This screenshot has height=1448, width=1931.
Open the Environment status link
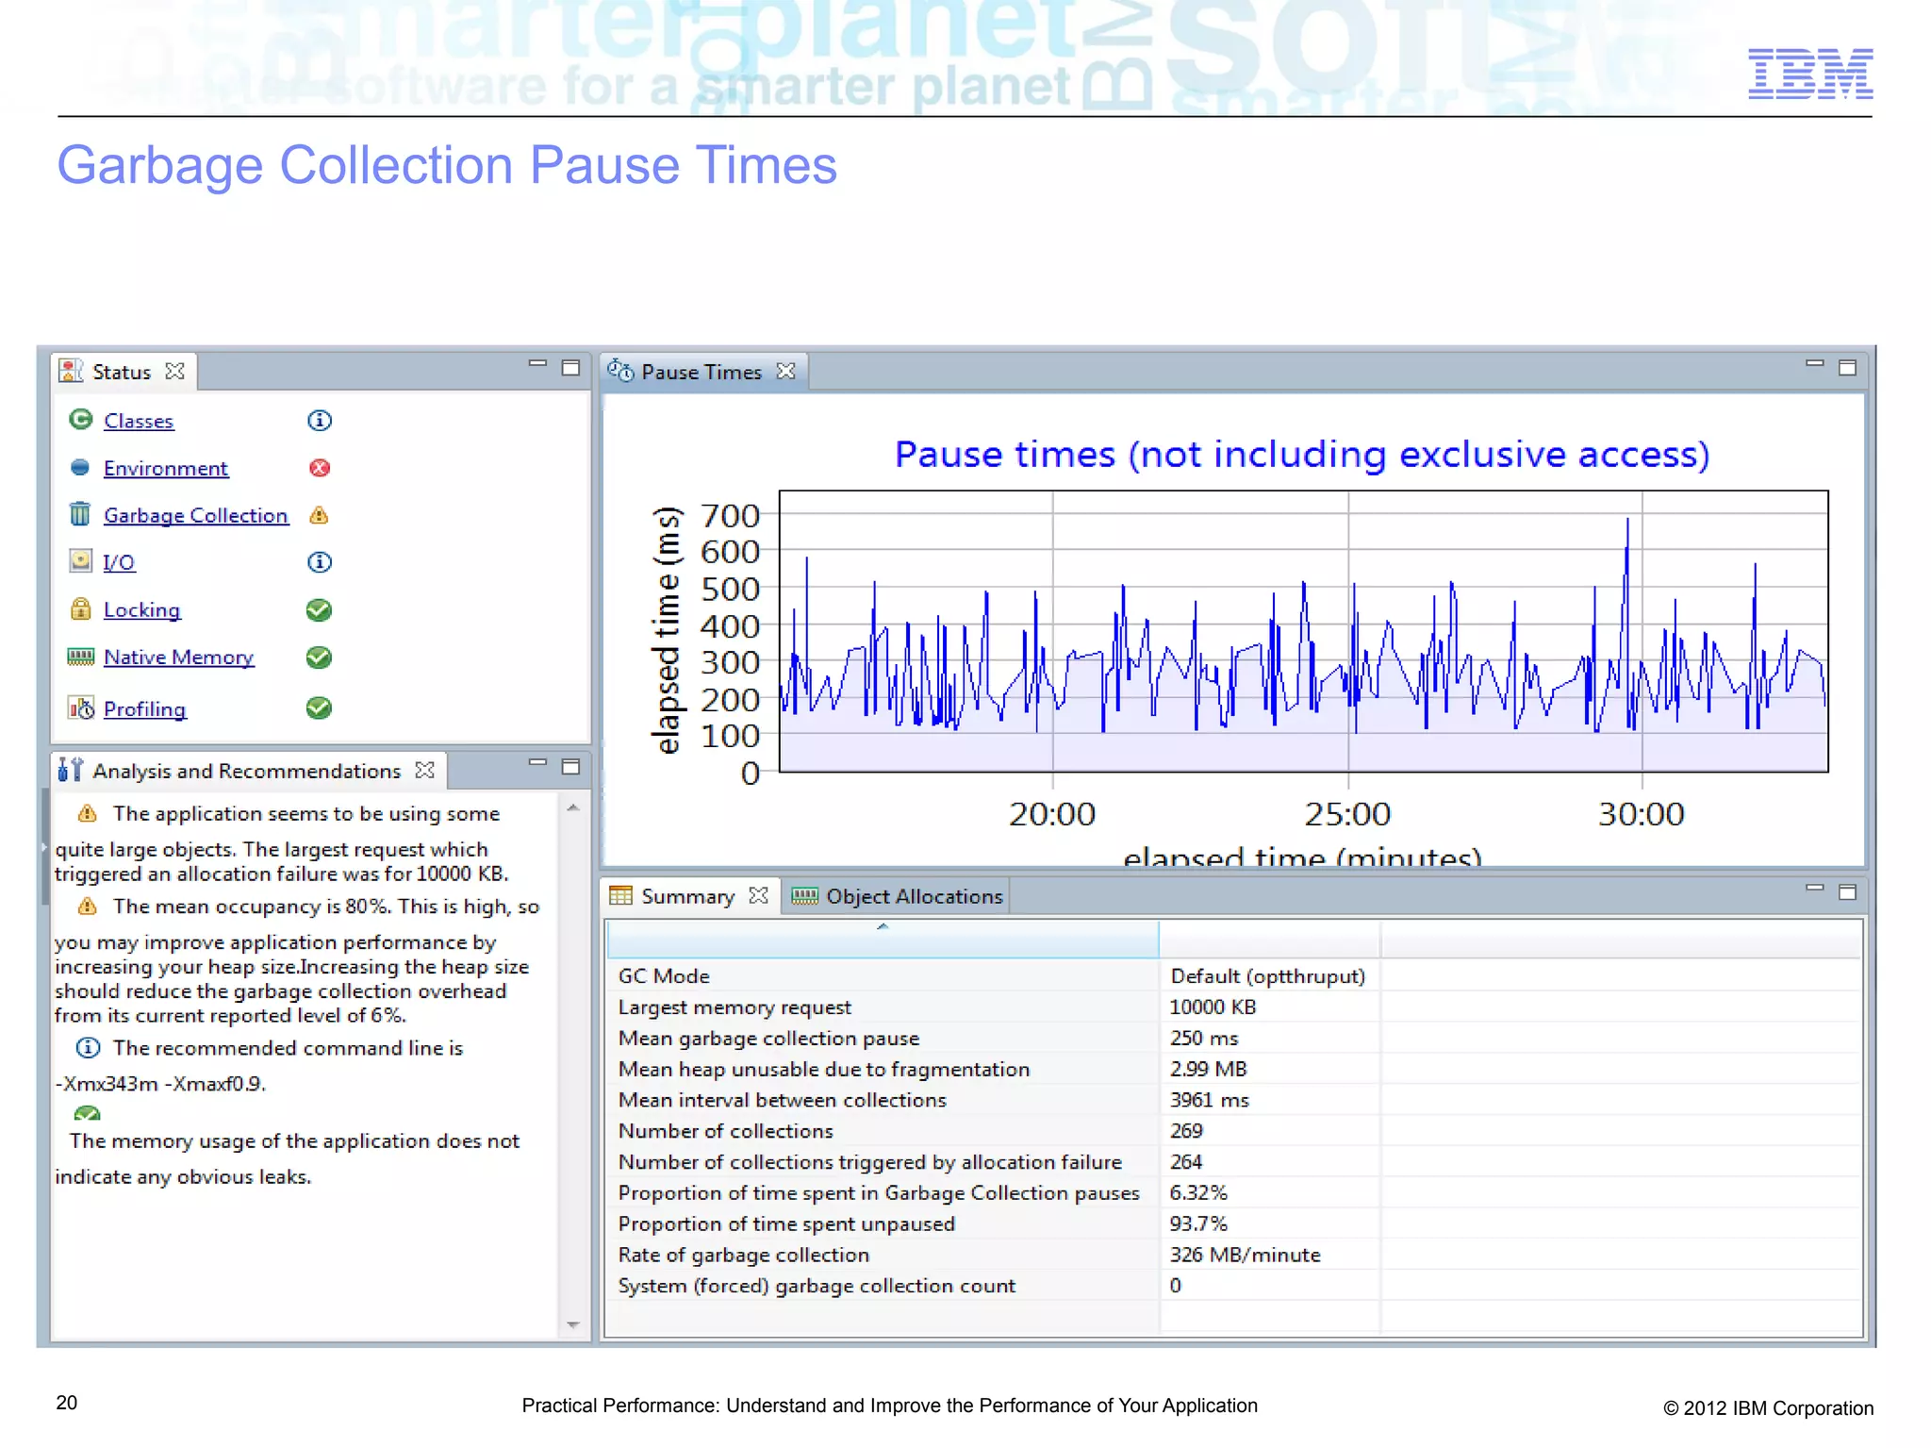click(x=166, y=468)
